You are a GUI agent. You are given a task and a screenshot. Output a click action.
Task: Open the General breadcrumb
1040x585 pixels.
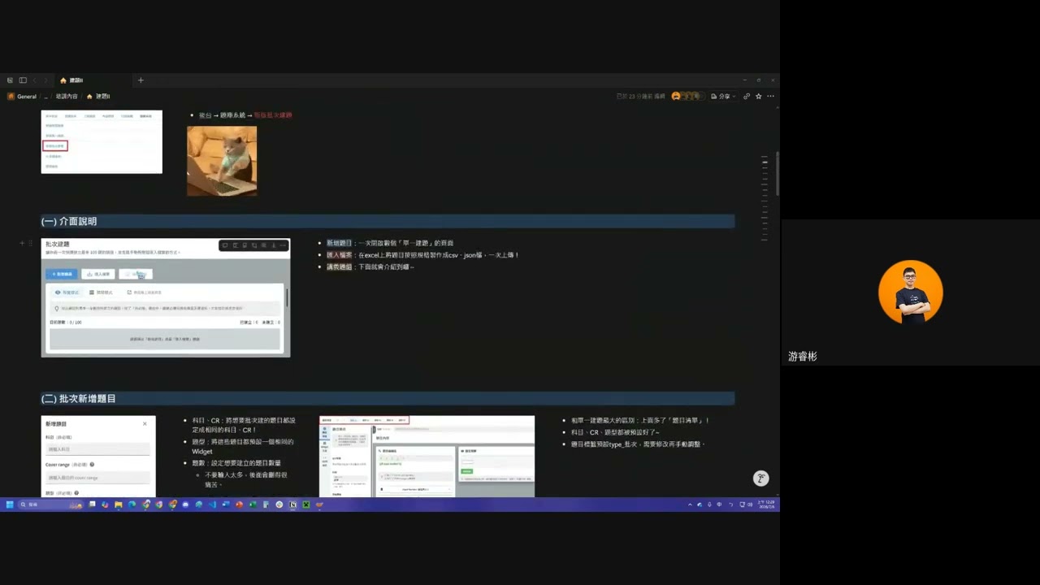(23, 97)
